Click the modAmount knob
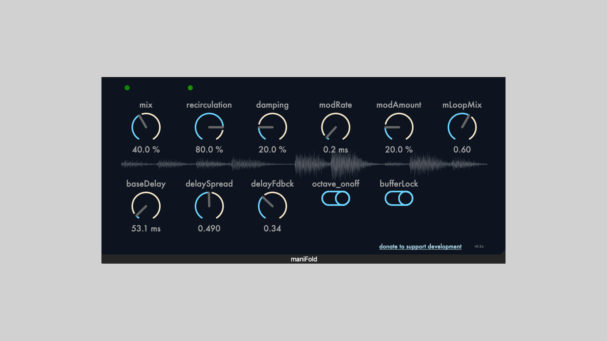 click(399, 127)
